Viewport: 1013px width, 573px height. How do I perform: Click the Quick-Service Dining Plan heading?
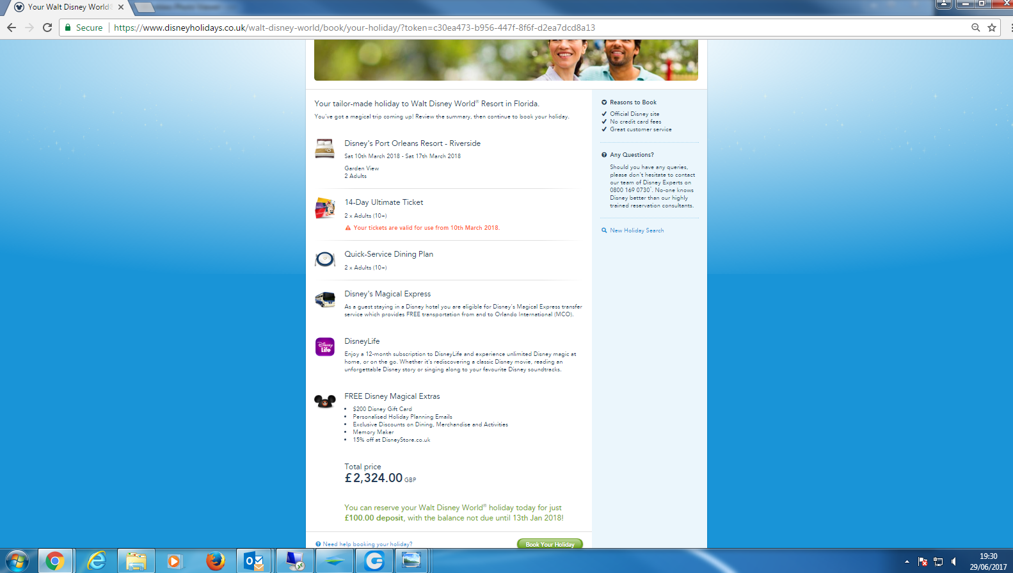(x=388, y=254)
